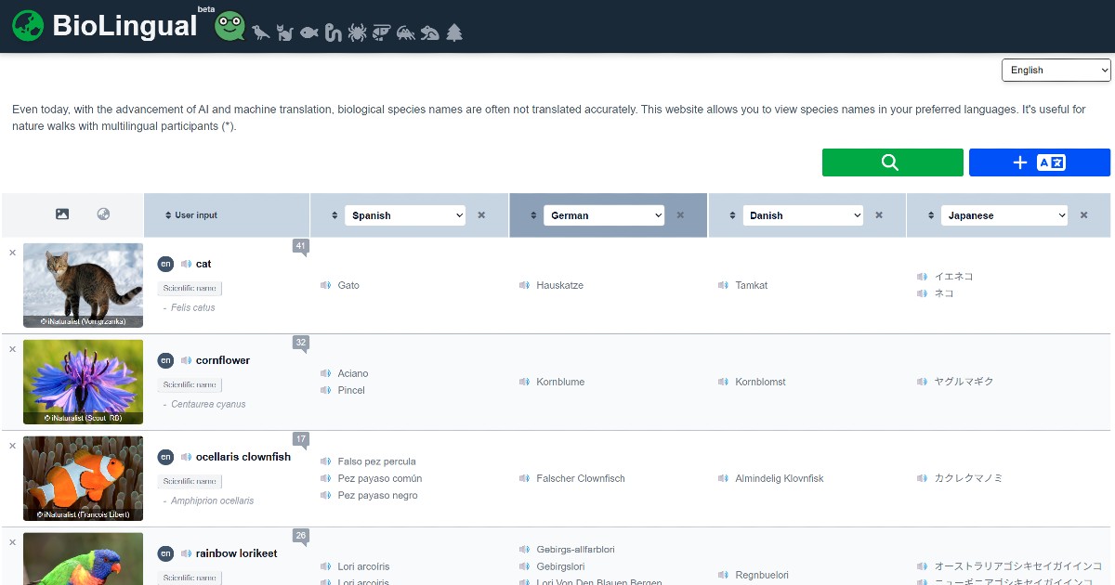
Task: Sort the German column using its arrows
Action: (533, 215)
